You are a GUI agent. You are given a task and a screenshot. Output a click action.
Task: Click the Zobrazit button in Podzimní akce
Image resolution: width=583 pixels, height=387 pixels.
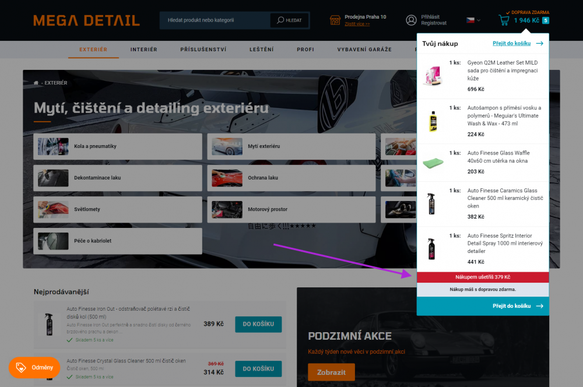[x=331, y=372]
